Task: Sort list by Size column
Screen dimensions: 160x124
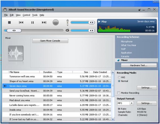Action: point(81,72)
